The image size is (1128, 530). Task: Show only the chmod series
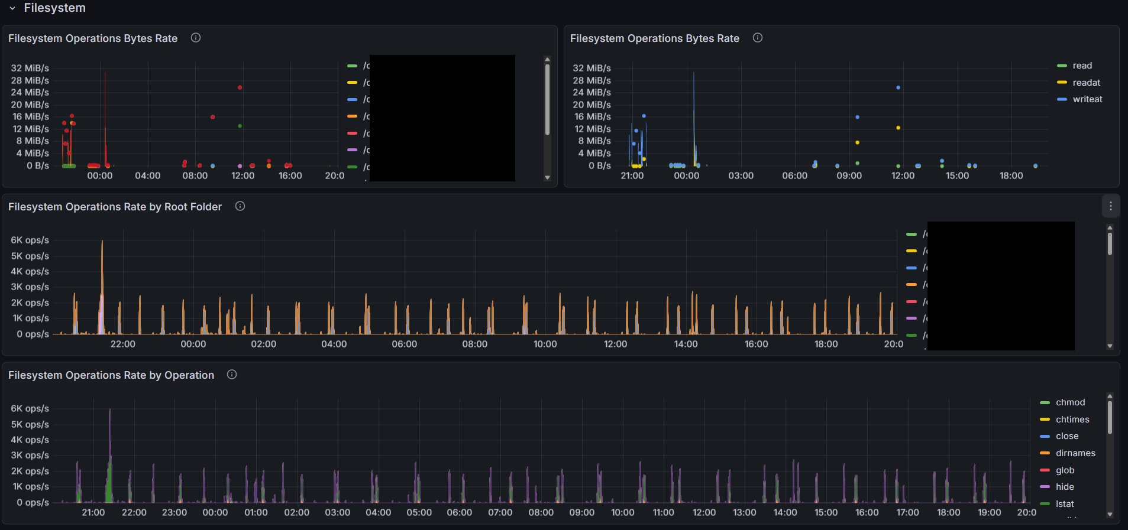point(1070,402)
